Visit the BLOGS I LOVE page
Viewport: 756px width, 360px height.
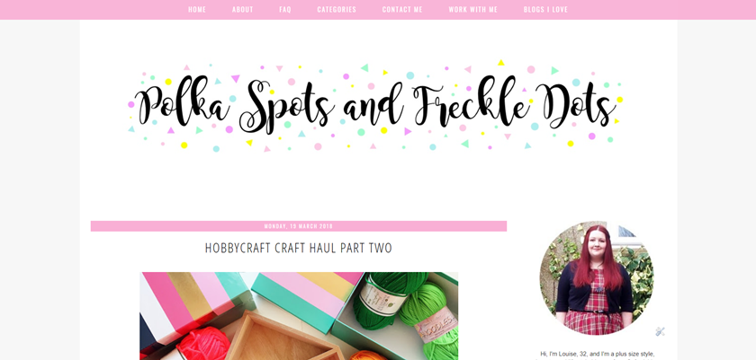(x=545, y=10)
